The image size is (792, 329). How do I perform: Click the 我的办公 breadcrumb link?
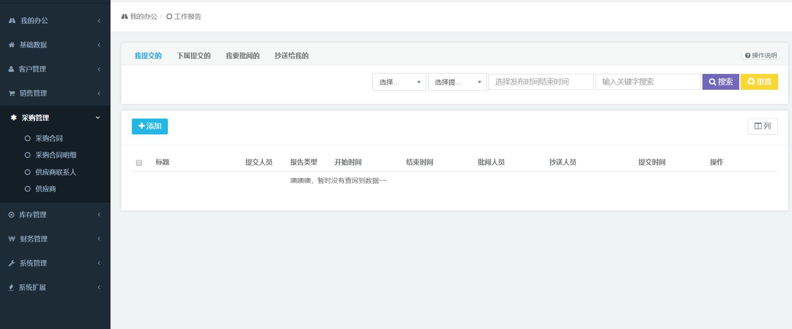(x=144, y=17)
